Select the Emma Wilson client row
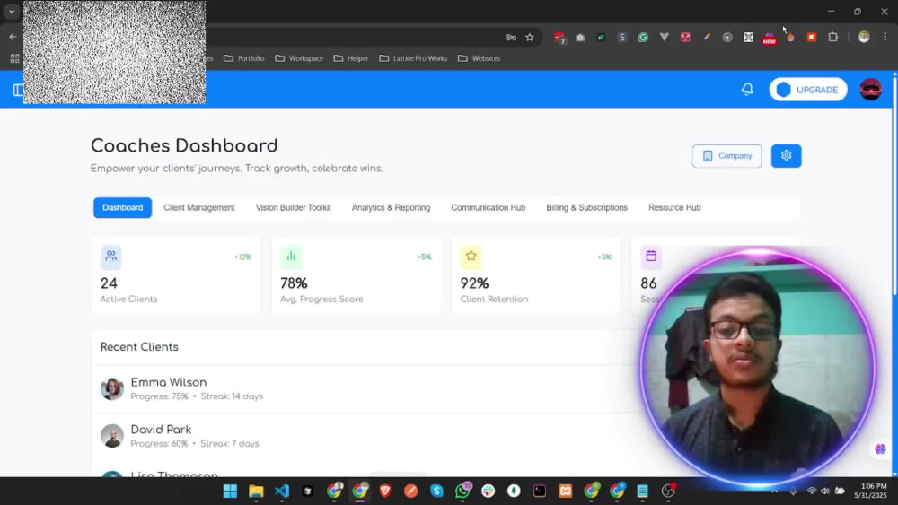Image resolution: width=898 pixels, height=505 pixels. click(x=366, y=389)
